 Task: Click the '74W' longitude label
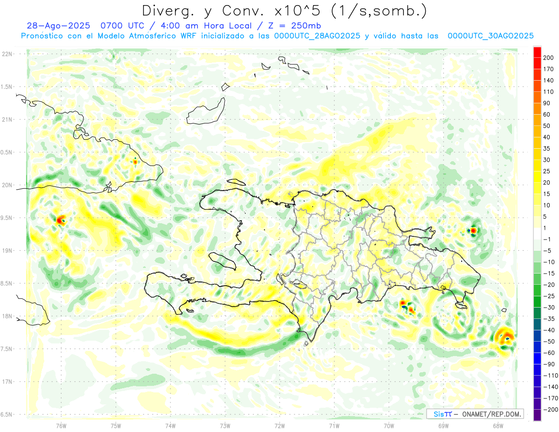tap(170, 425)
